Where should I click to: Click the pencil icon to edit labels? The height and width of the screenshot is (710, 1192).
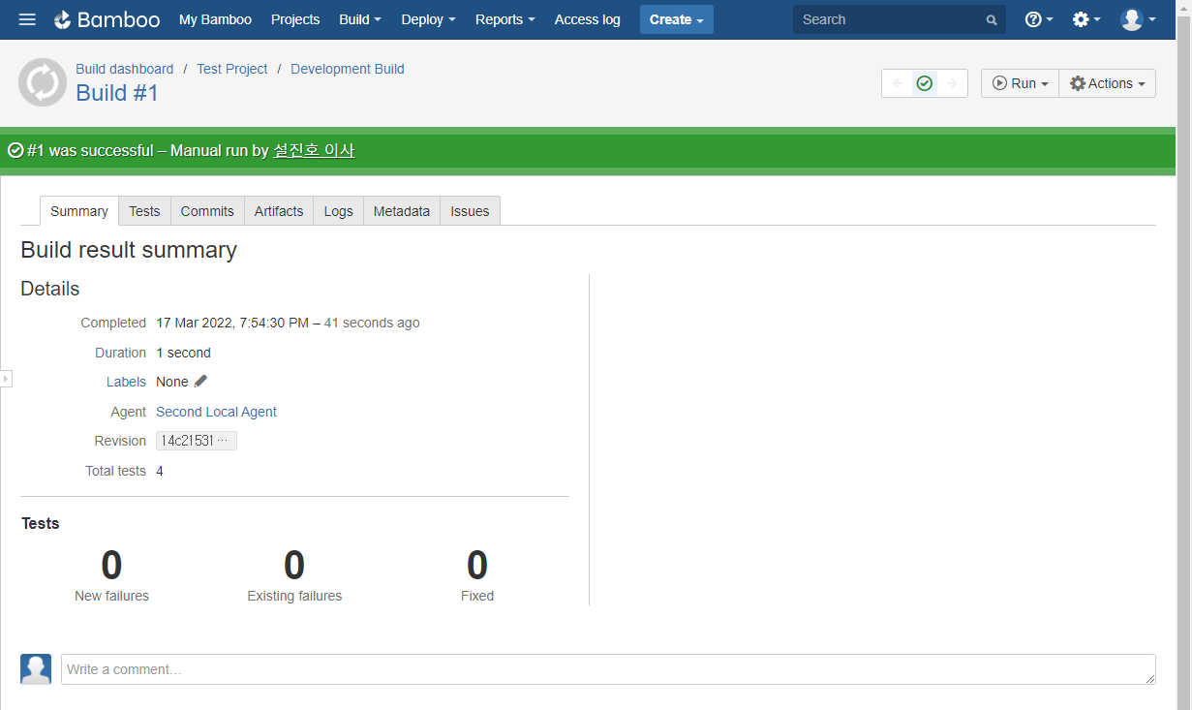pos(200,382)
